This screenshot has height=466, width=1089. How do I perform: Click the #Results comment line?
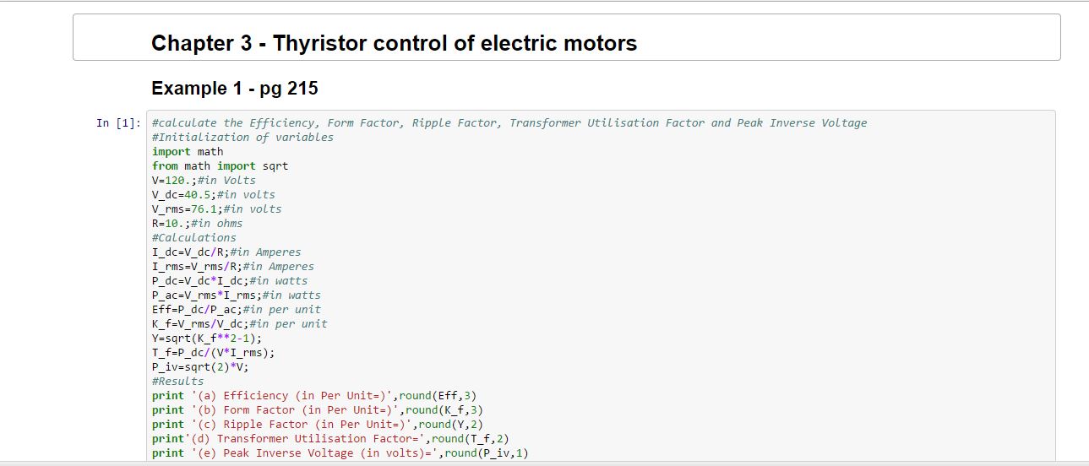[x=177, y=382]
